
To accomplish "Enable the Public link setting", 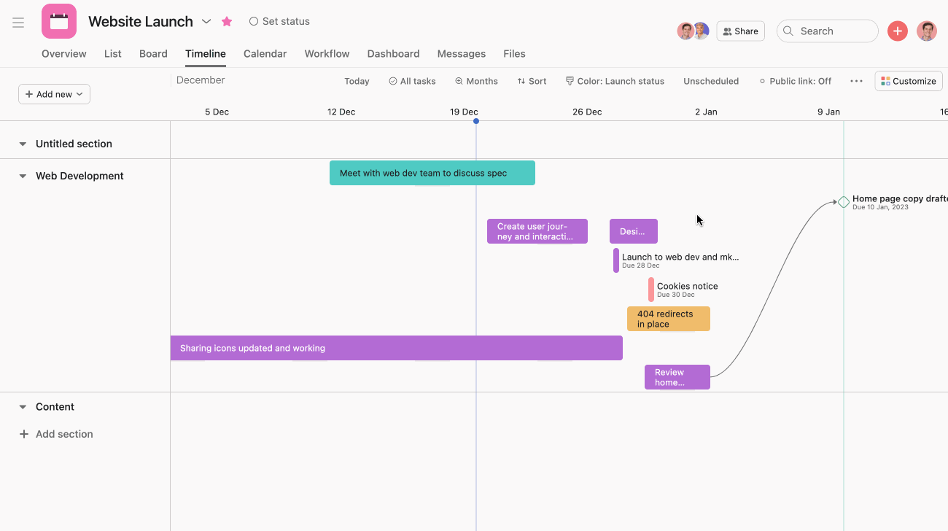I will pos(796,81).
